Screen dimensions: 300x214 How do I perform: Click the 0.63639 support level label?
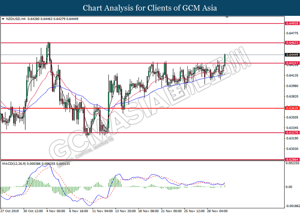(x=292, y=108)
